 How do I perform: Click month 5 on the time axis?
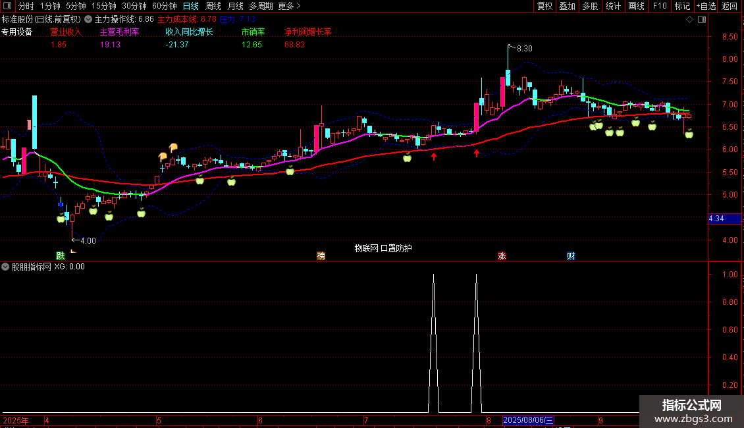(159, 420)
